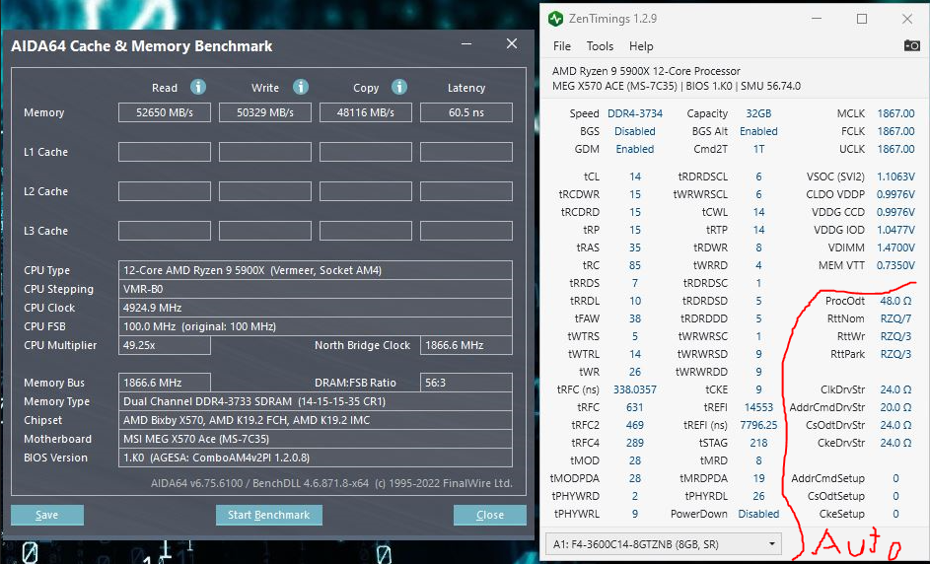Click the BGS Alt value Enabled
Viewport: 930px width, 564px height.
(758, 131)
